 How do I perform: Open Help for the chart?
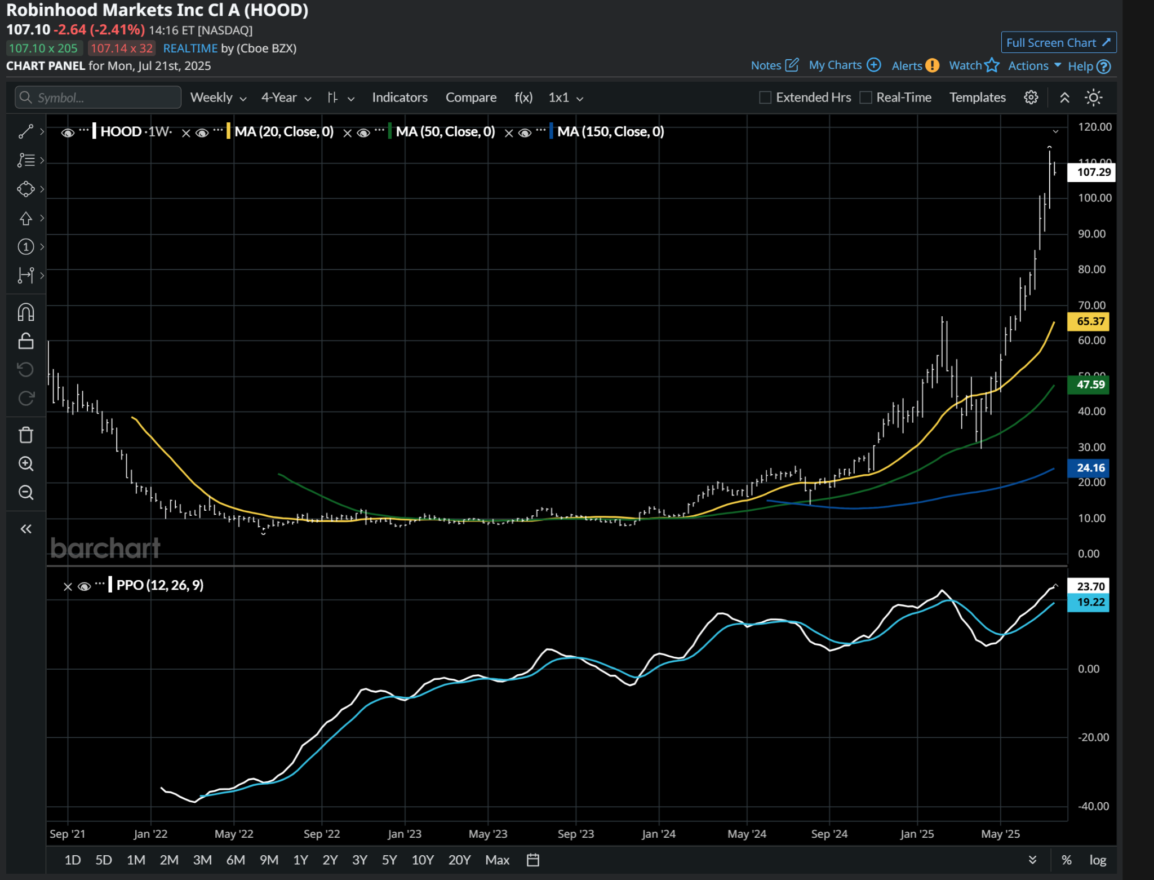[1089, 67]
